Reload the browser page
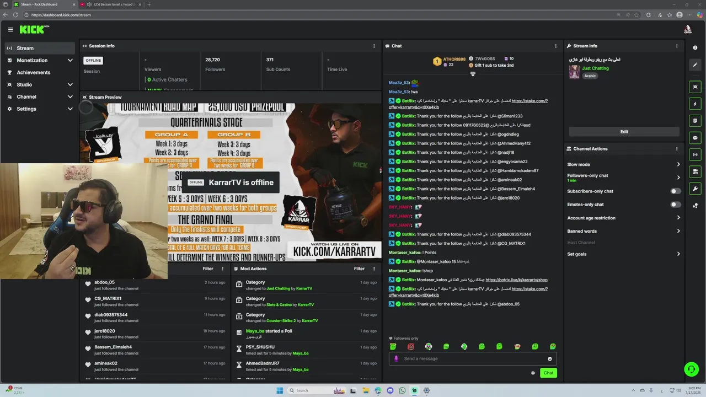The image size is (706, 397). click(15, 15)
